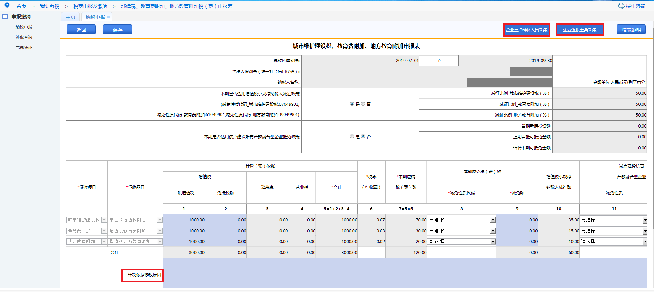The width and height of the screenshot is (654, 292).
Task: Click 免抵税额 cell in 地方教育附加 row
Action: (226, 241)
